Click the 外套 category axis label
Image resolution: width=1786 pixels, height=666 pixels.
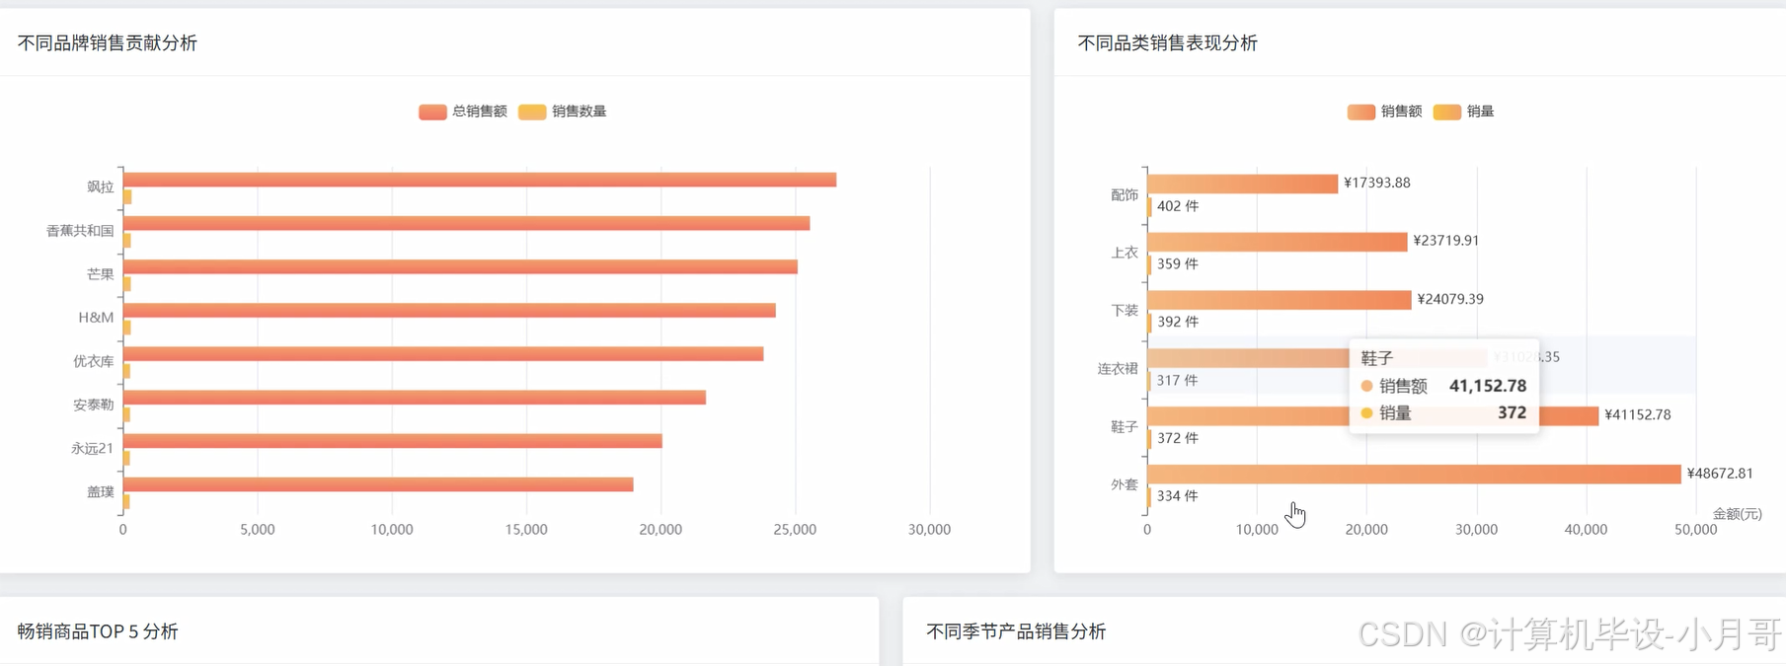[x=1124, y=484]
